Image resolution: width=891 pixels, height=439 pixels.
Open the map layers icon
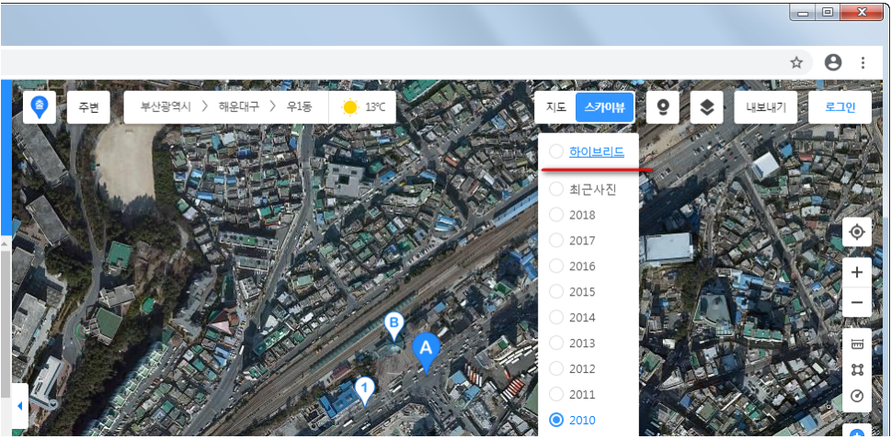click(707, 107)
